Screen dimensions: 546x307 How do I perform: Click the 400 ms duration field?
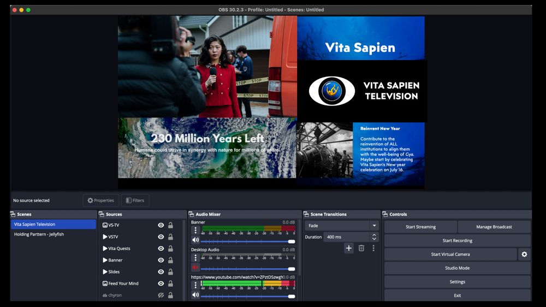(347, 237)
